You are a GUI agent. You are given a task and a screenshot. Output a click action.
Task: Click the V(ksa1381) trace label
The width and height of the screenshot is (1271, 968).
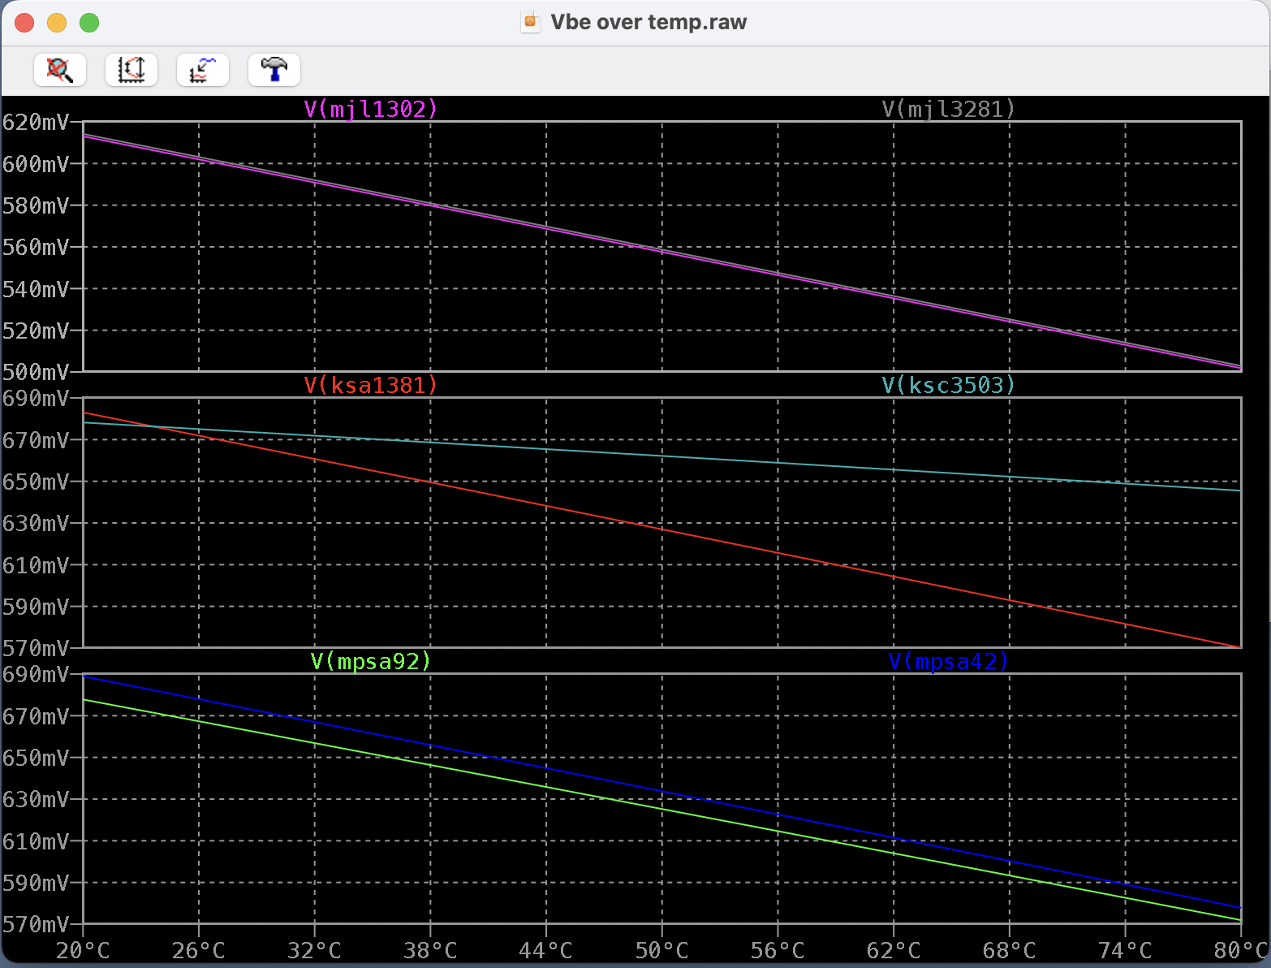[371, 385]
